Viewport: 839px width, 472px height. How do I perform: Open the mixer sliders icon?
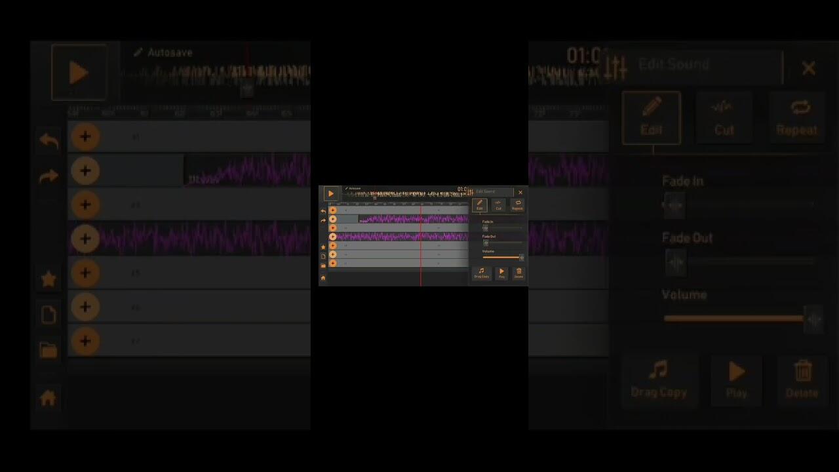tap(470, 192)
